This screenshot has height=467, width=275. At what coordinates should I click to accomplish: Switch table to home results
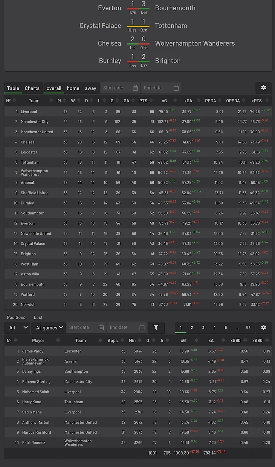click(73, 88)
